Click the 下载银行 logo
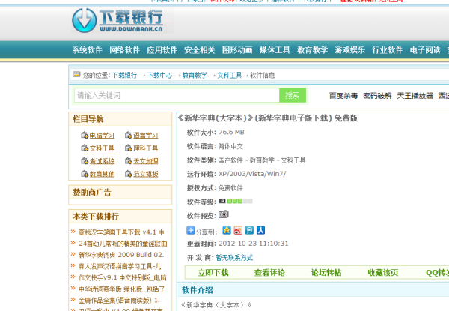The height and width of the screenshot is (311, 449). [x=117, y=20]
